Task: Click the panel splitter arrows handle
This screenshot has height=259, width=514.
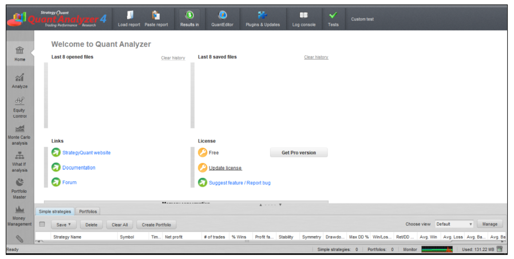Action: coord(270,205)
